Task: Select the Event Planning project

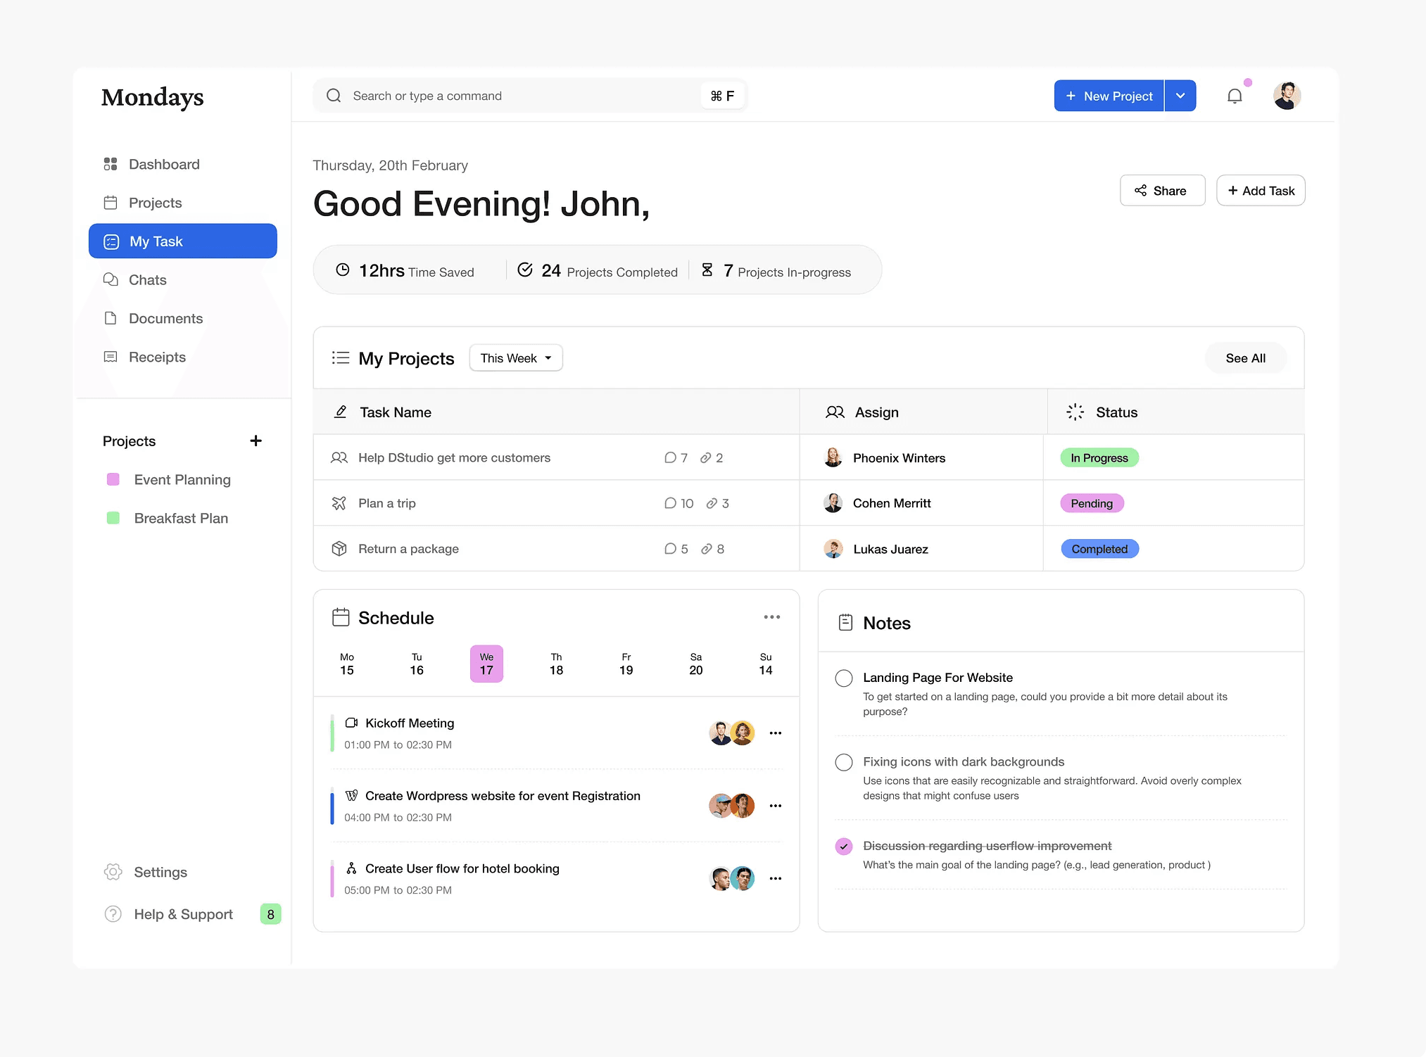Action: coord(182,479)
